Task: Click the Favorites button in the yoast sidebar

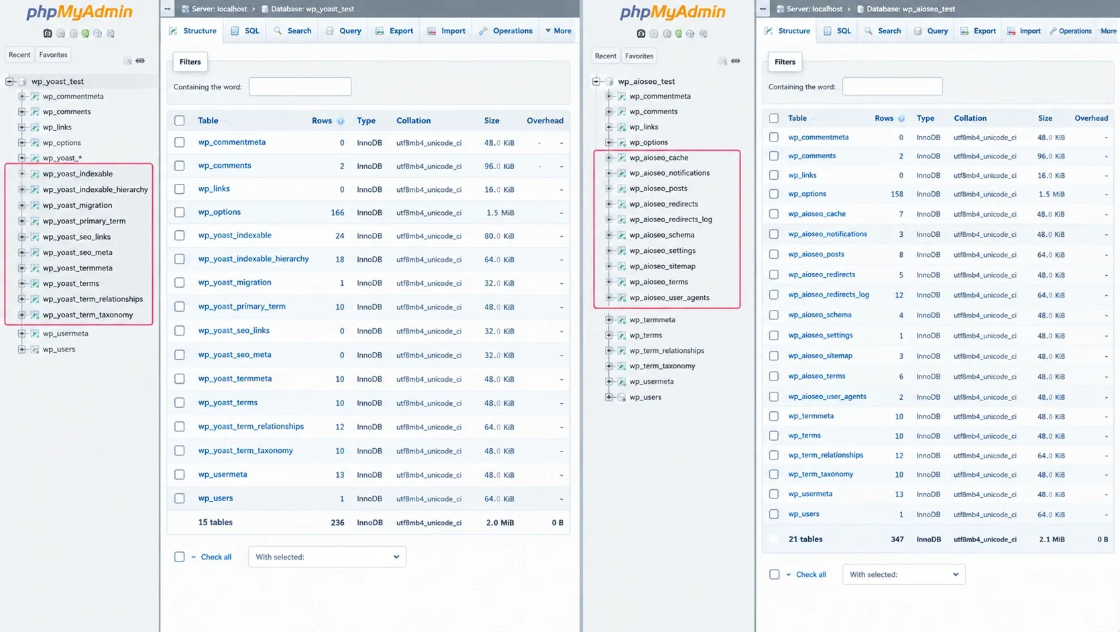Action: [x=53, y=55]
